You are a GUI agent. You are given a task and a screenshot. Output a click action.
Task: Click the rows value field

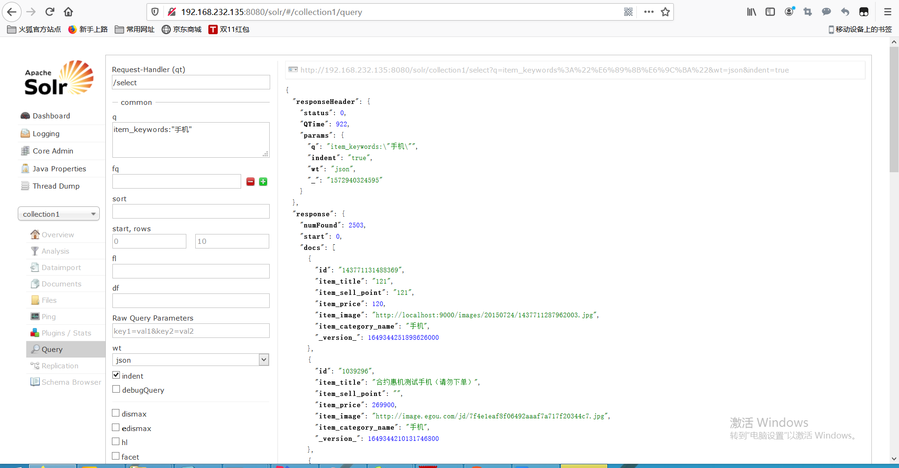pos(232,241)
